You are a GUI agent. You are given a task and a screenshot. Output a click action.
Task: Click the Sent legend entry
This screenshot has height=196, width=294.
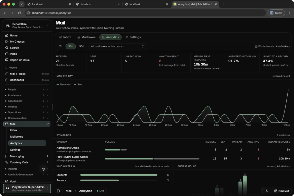coord(78,84)
